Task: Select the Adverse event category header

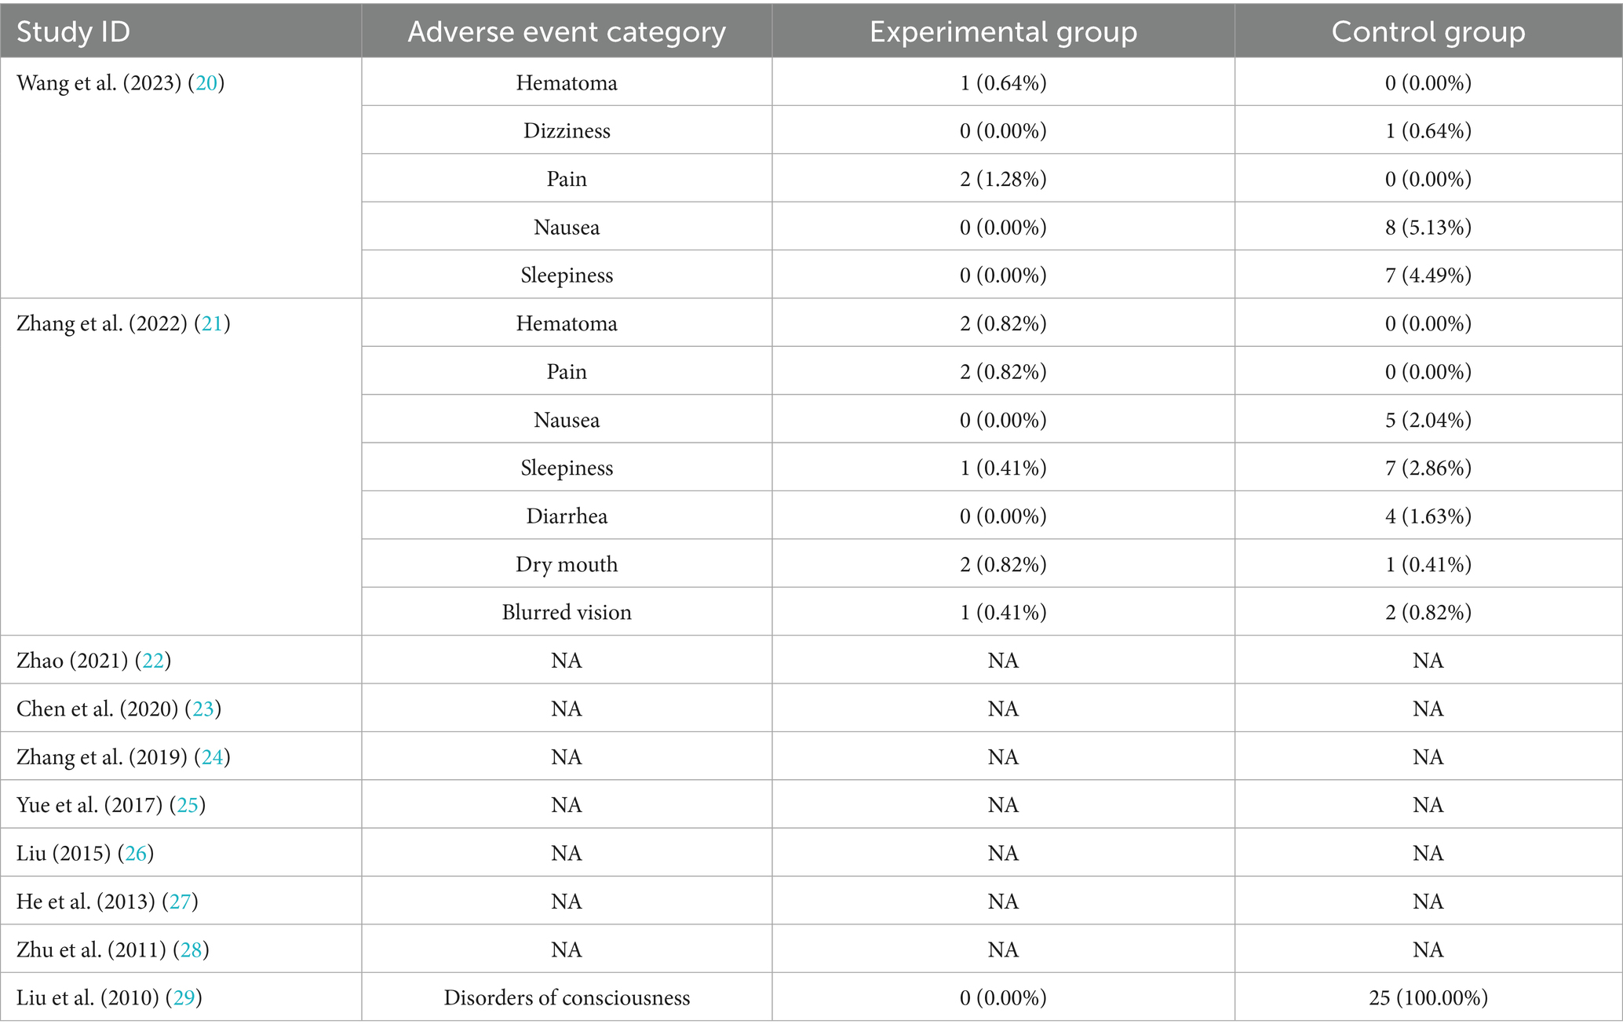Action: [x=567, y=32]
